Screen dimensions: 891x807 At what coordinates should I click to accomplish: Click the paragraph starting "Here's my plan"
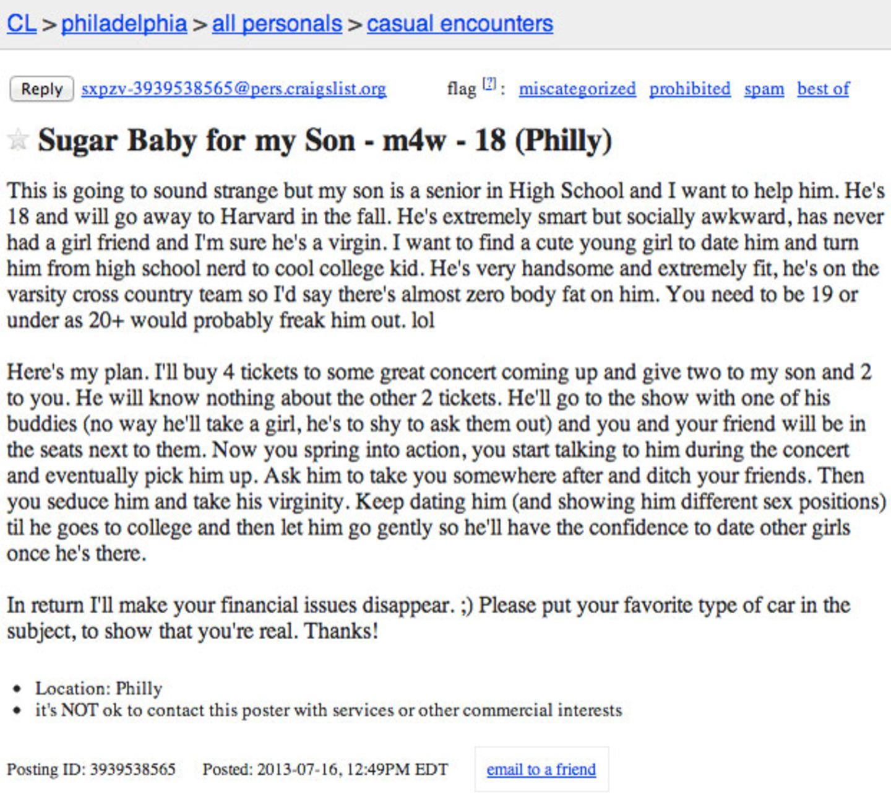445,462
